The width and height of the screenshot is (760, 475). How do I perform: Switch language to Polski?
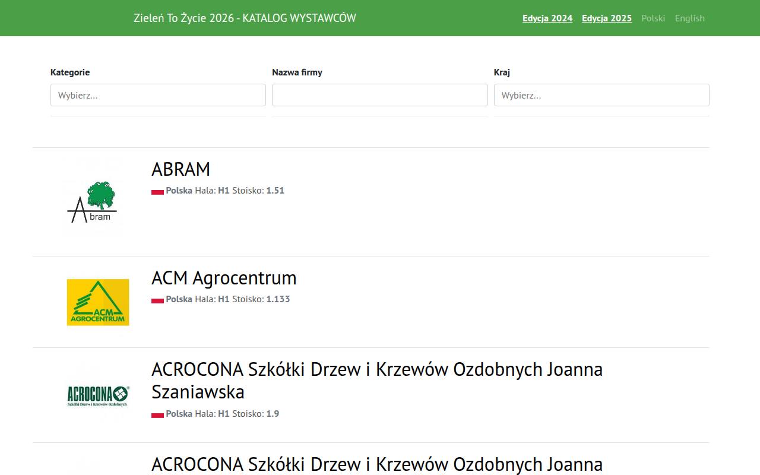click(653, 18)
